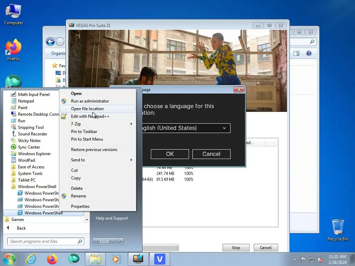355x266 pixels.
Task: Go back in the Explorer window
Action: click(x=50, y=42)
